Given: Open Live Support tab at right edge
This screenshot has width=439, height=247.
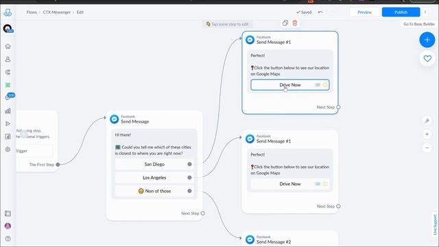Looking at the screenshot, I should coord(435,224).
